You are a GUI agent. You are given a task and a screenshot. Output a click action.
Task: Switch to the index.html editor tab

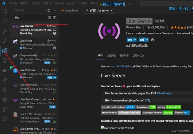point(69,10)
